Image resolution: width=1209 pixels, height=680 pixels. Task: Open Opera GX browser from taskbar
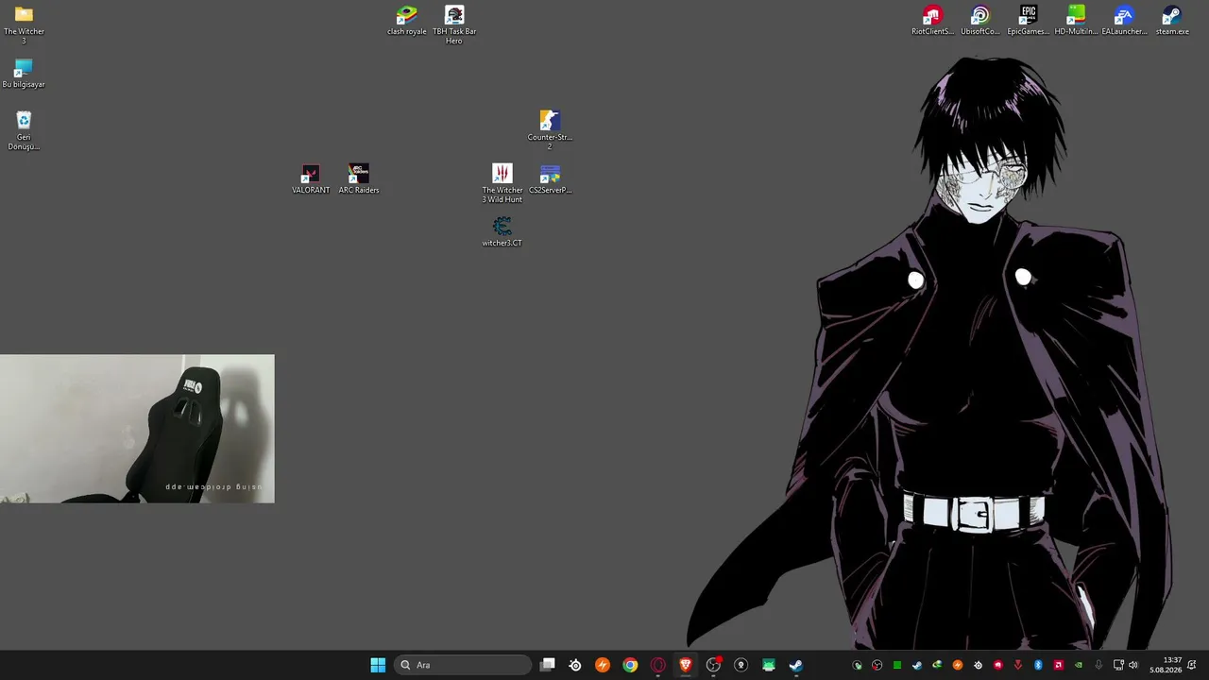(x=658, y=665)
